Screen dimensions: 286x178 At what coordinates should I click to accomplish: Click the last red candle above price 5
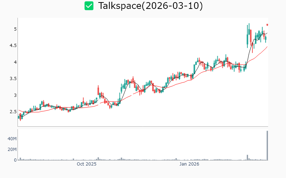click(267, 25)
